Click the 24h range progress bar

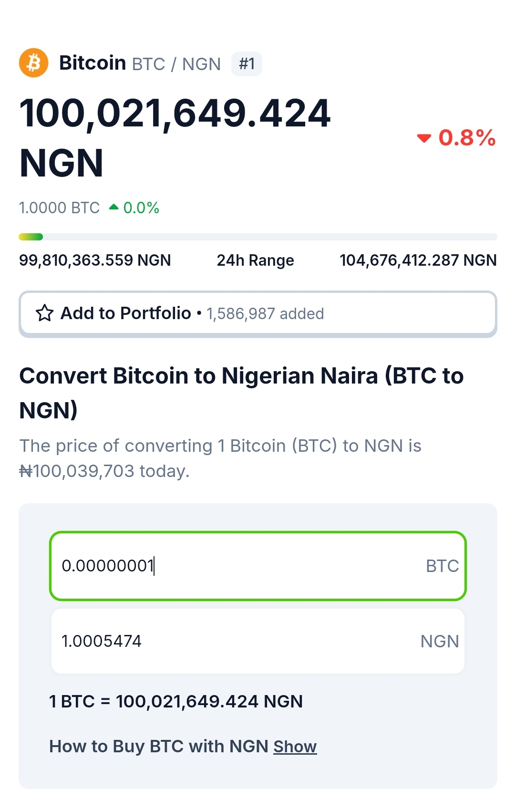click(x=257, y=237)
